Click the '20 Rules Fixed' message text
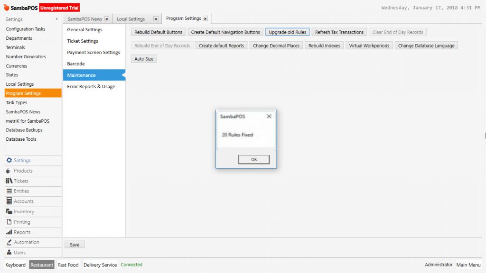486x273 pixels. pos(237,135)
